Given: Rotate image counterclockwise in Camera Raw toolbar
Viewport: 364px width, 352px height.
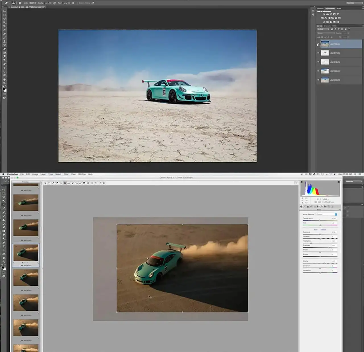Looking at the screenshot, I should (96, 183).
